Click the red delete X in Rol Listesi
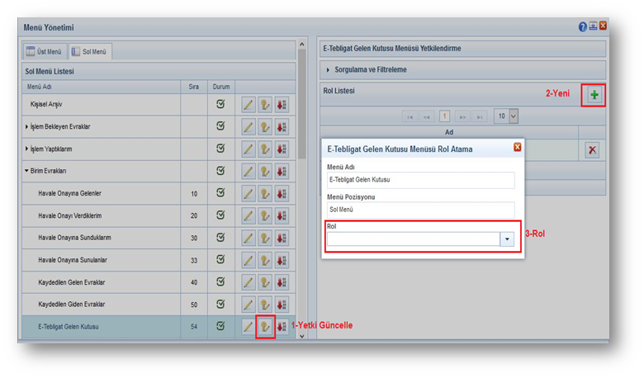 [592, 149]
